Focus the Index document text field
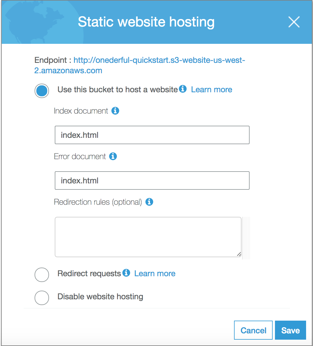Viewport: 313px width, 346px height. click(x=152, y=135)
